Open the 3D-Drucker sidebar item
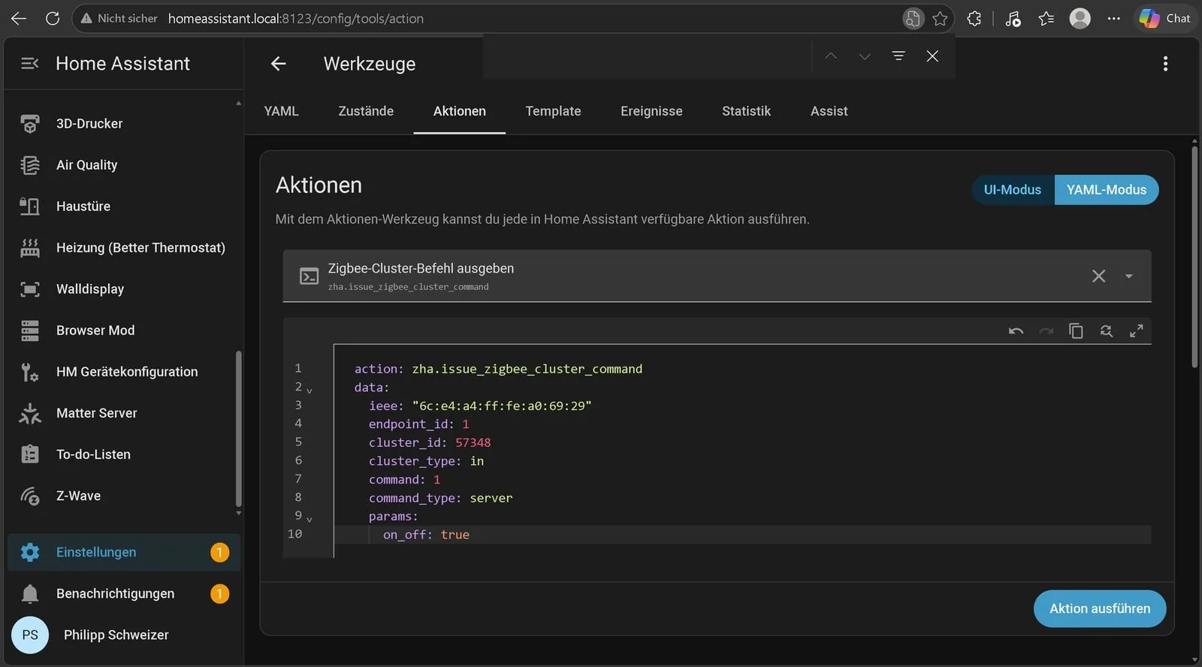Screen dimensions: 1202x667 point(124,123)
